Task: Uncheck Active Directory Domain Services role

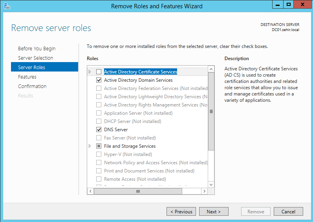Action: coord(99,80)
